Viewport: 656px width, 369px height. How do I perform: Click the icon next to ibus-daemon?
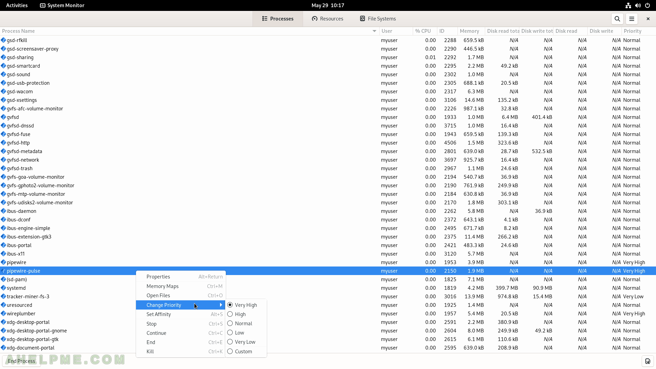pyautogui.click(x=3, y=211)
